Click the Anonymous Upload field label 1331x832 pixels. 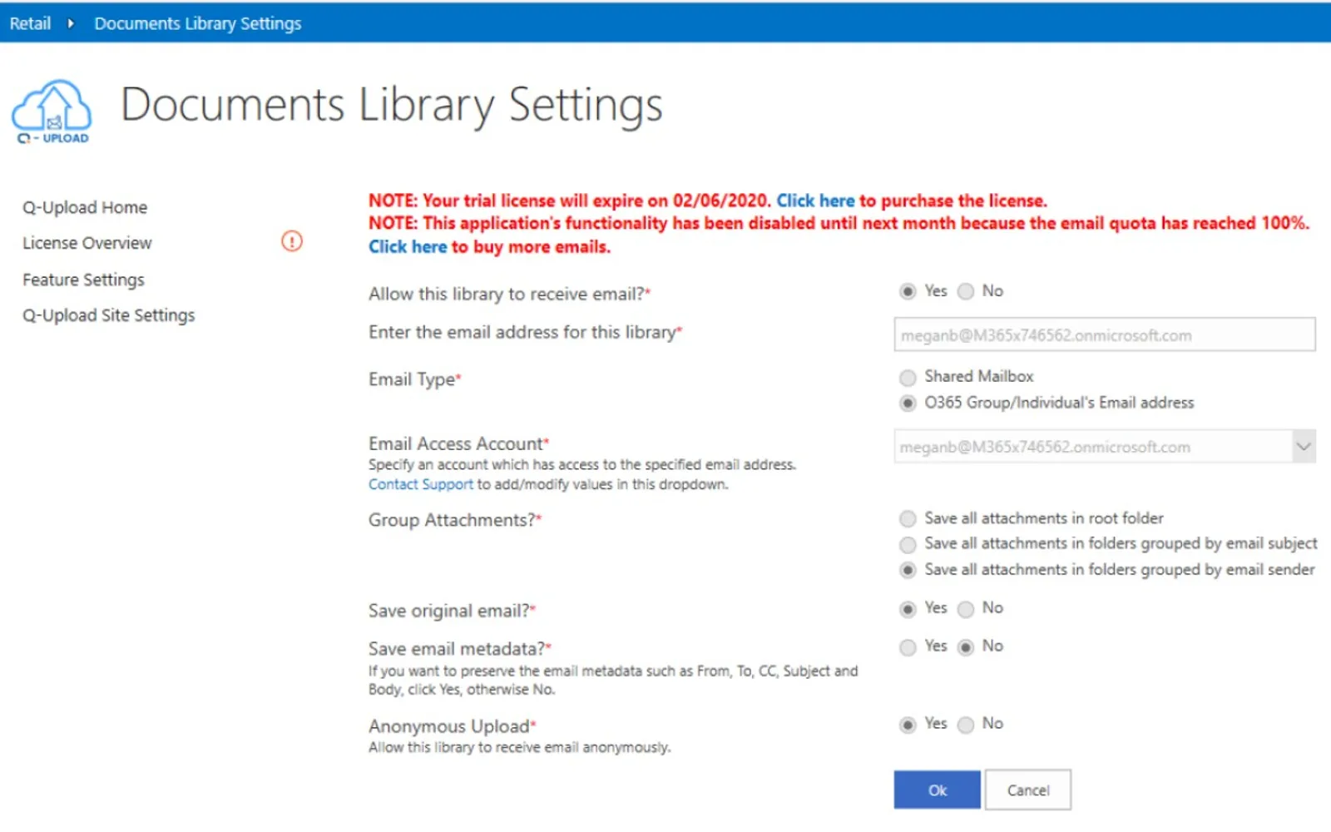[452, 726]
